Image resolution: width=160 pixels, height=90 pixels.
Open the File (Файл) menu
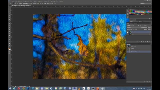coord(13,1)
